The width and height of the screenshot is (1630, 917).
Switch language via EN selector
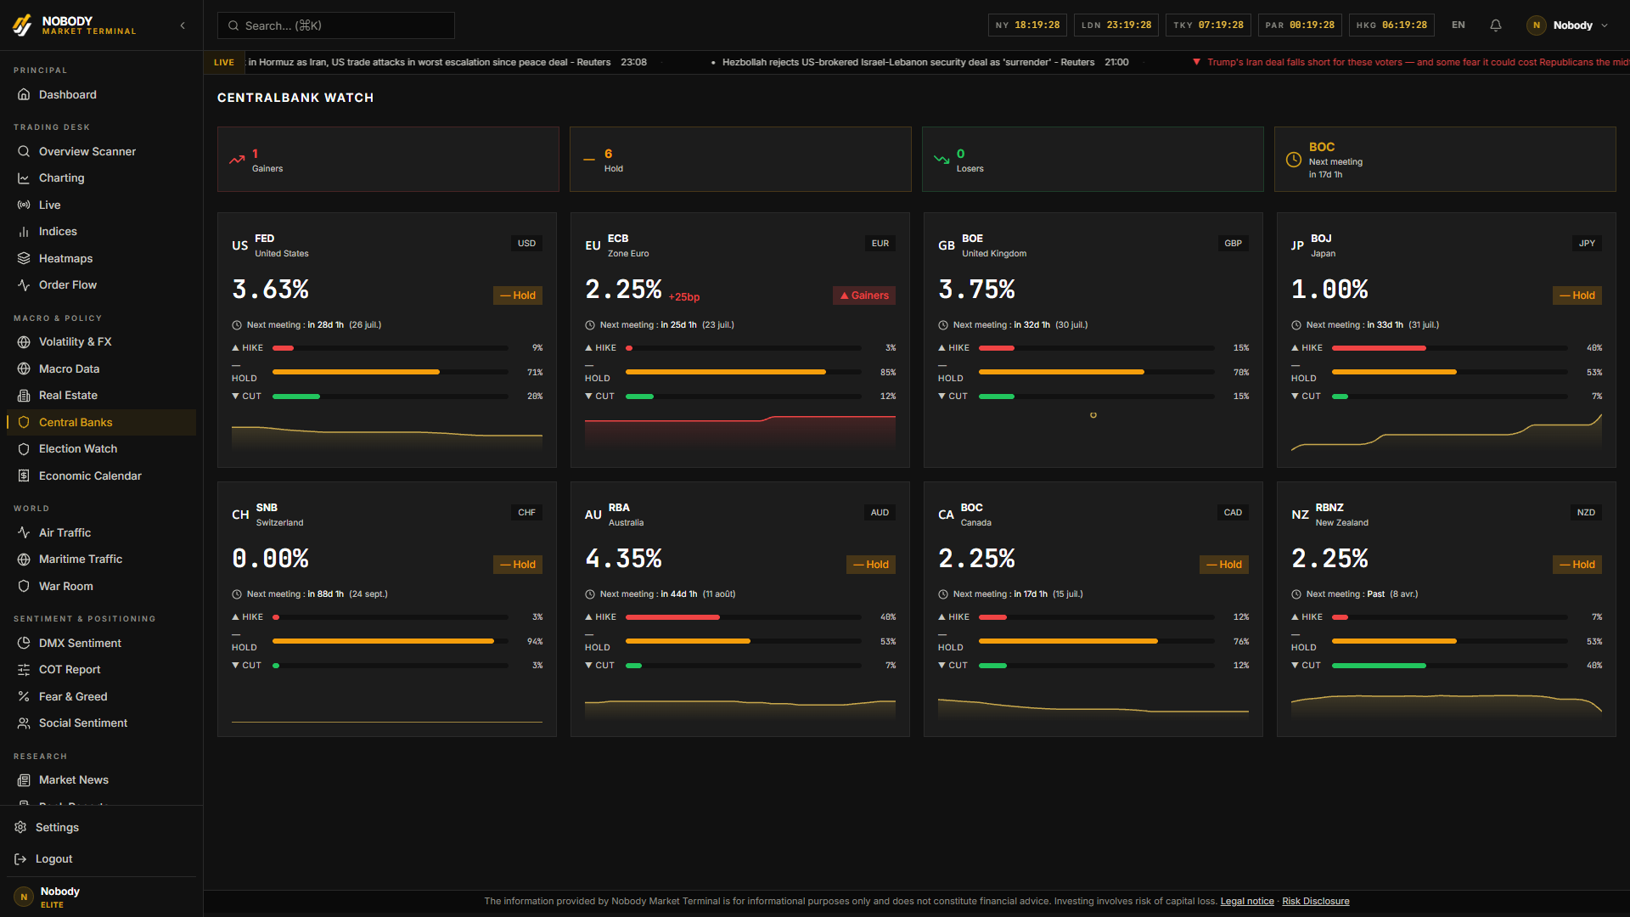1459,25
